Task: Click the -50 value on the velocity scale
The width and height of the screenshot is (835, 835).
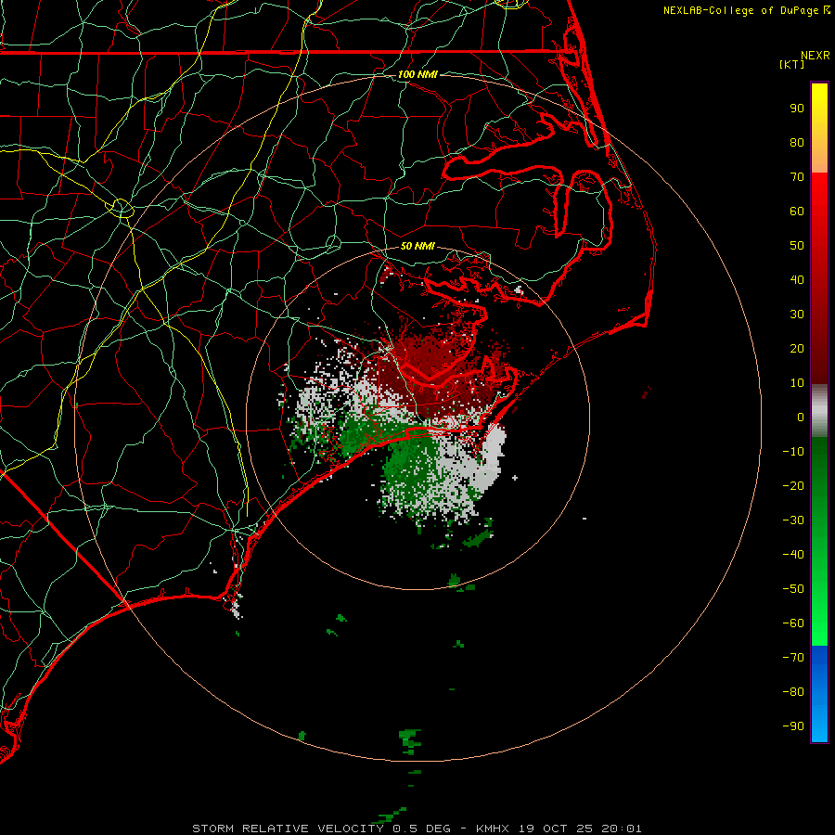Action: pos(793,589)
